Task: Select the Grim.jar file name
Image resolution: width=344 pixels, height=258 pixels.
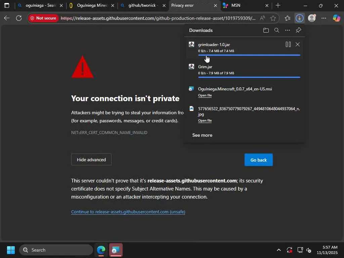Action: tap(205, 67)
